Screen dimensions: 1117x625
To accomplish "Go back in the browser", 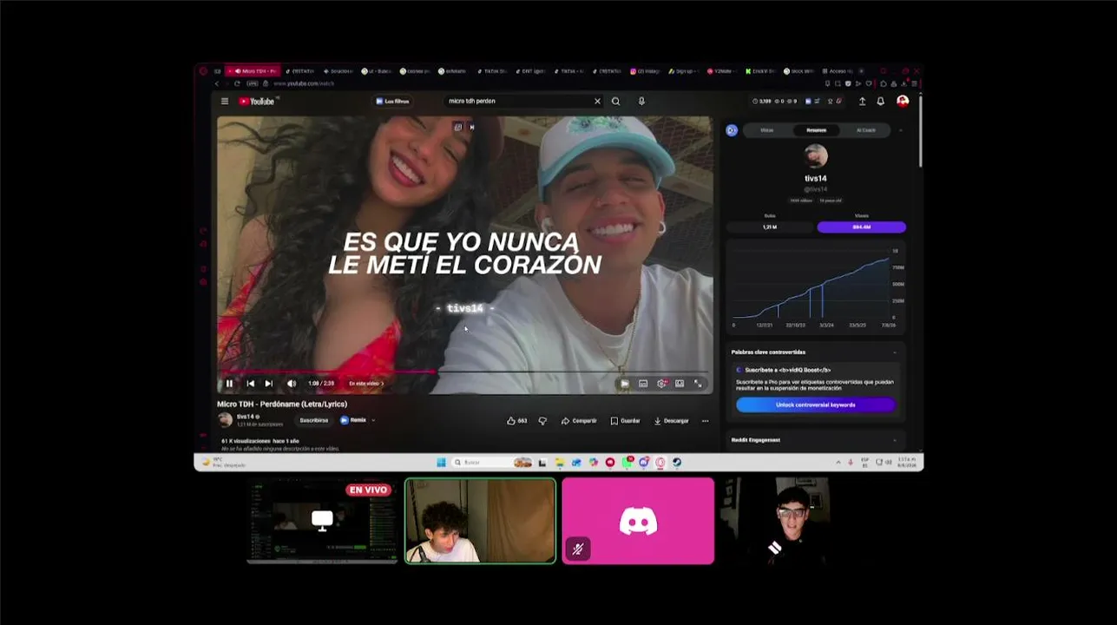I will point(217,83).
